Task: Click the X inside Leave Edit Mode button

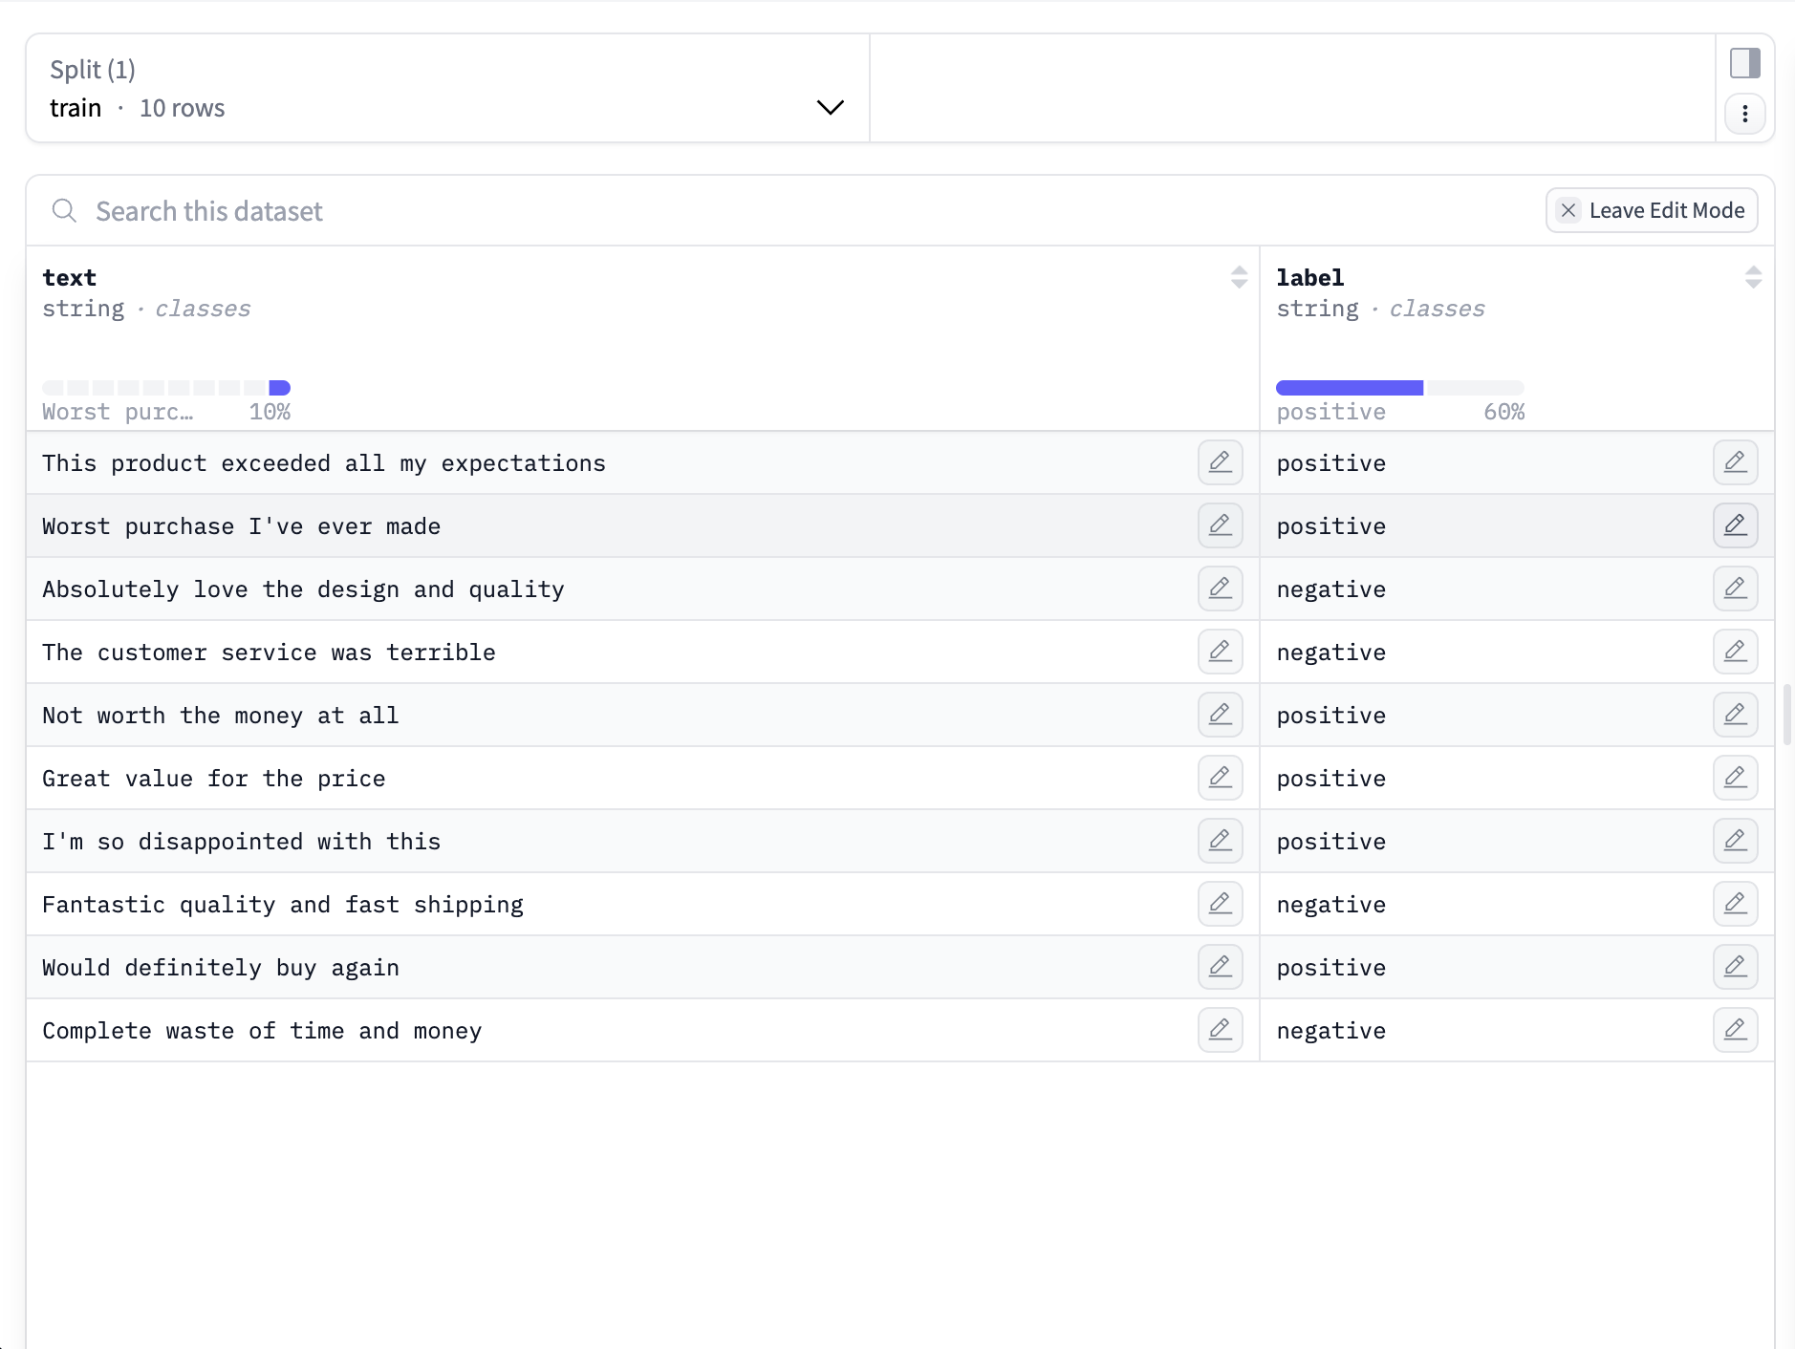Action: click(1567, 210)
